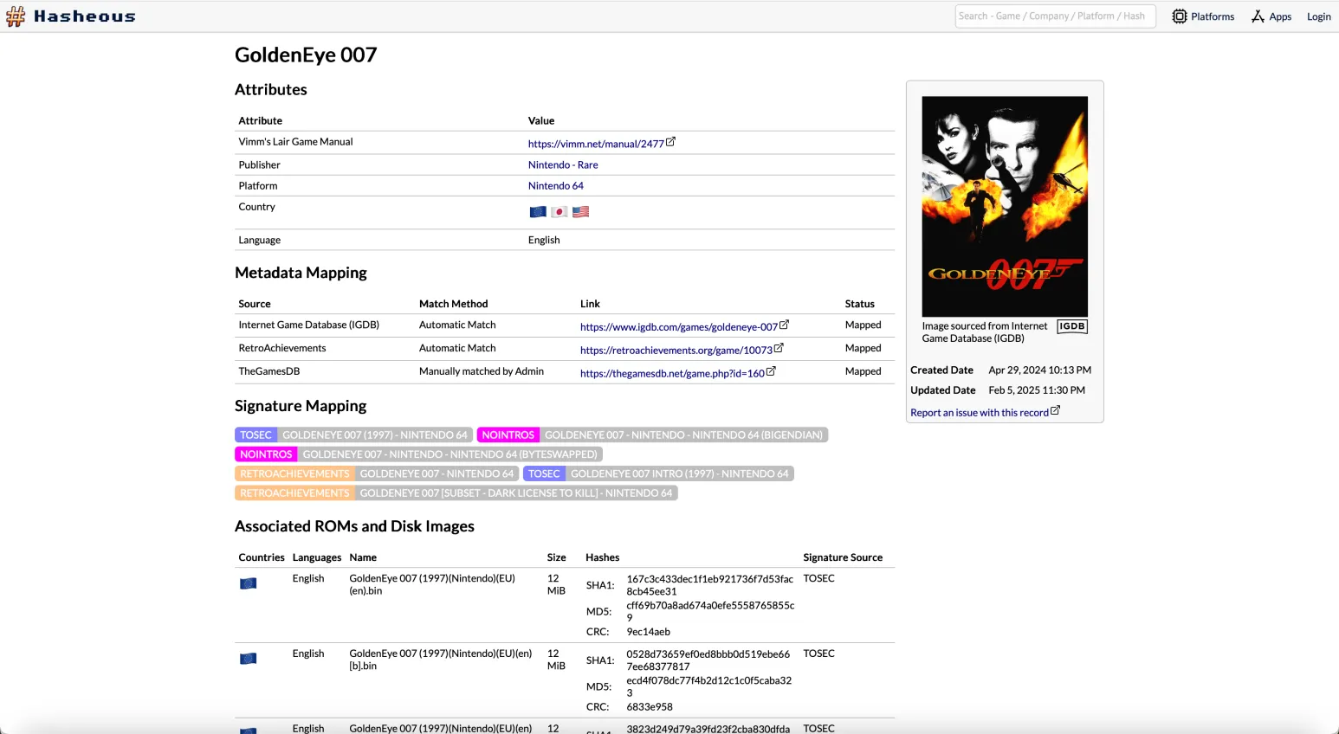The height and width of the screenshot is (734, 1339).
Task: Click RETROACHIEVEMENTS tag GoldenEye 007 - Nintendo 64
Action: tap(377, 473)
